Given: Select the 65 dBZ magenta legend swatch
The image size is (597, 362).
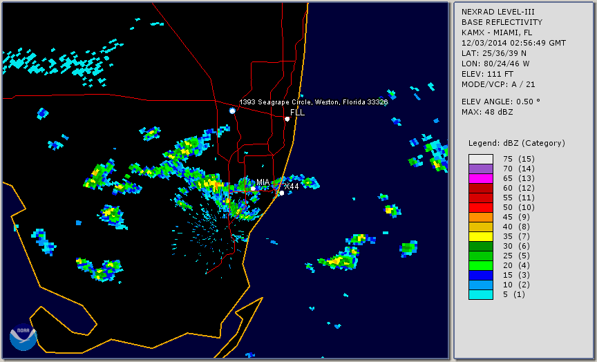Looking at the screenshot, I should (x=480, y=178).
